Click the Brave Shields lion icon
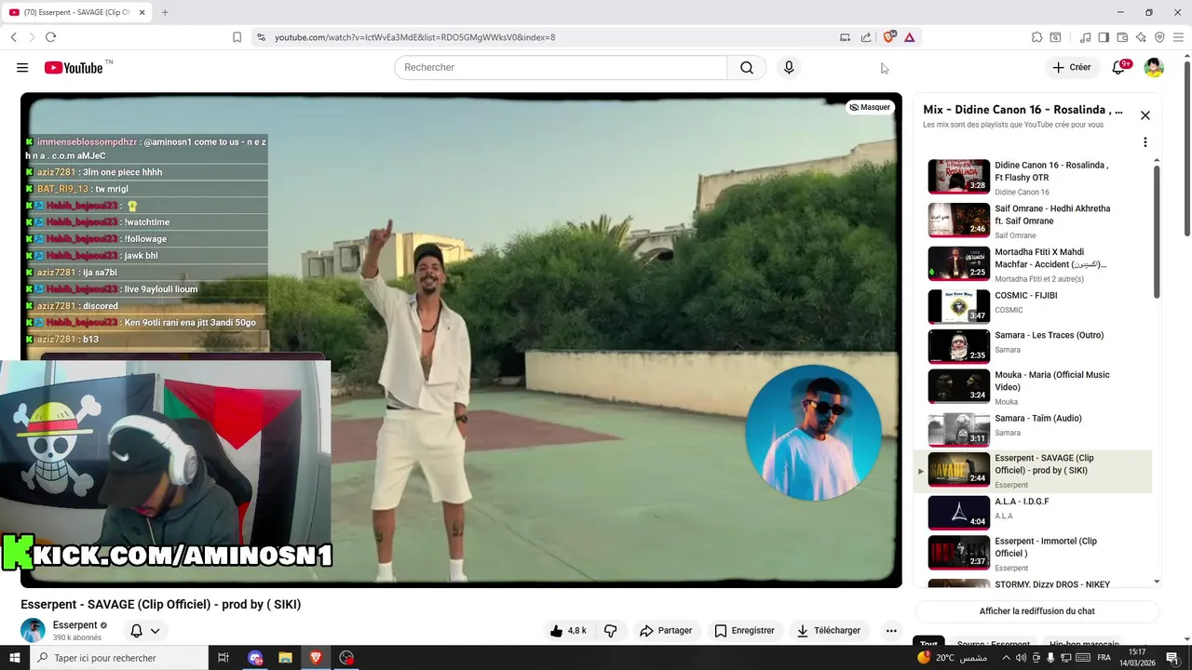This screenshot has width=1192, height=670. coord(889,37)
